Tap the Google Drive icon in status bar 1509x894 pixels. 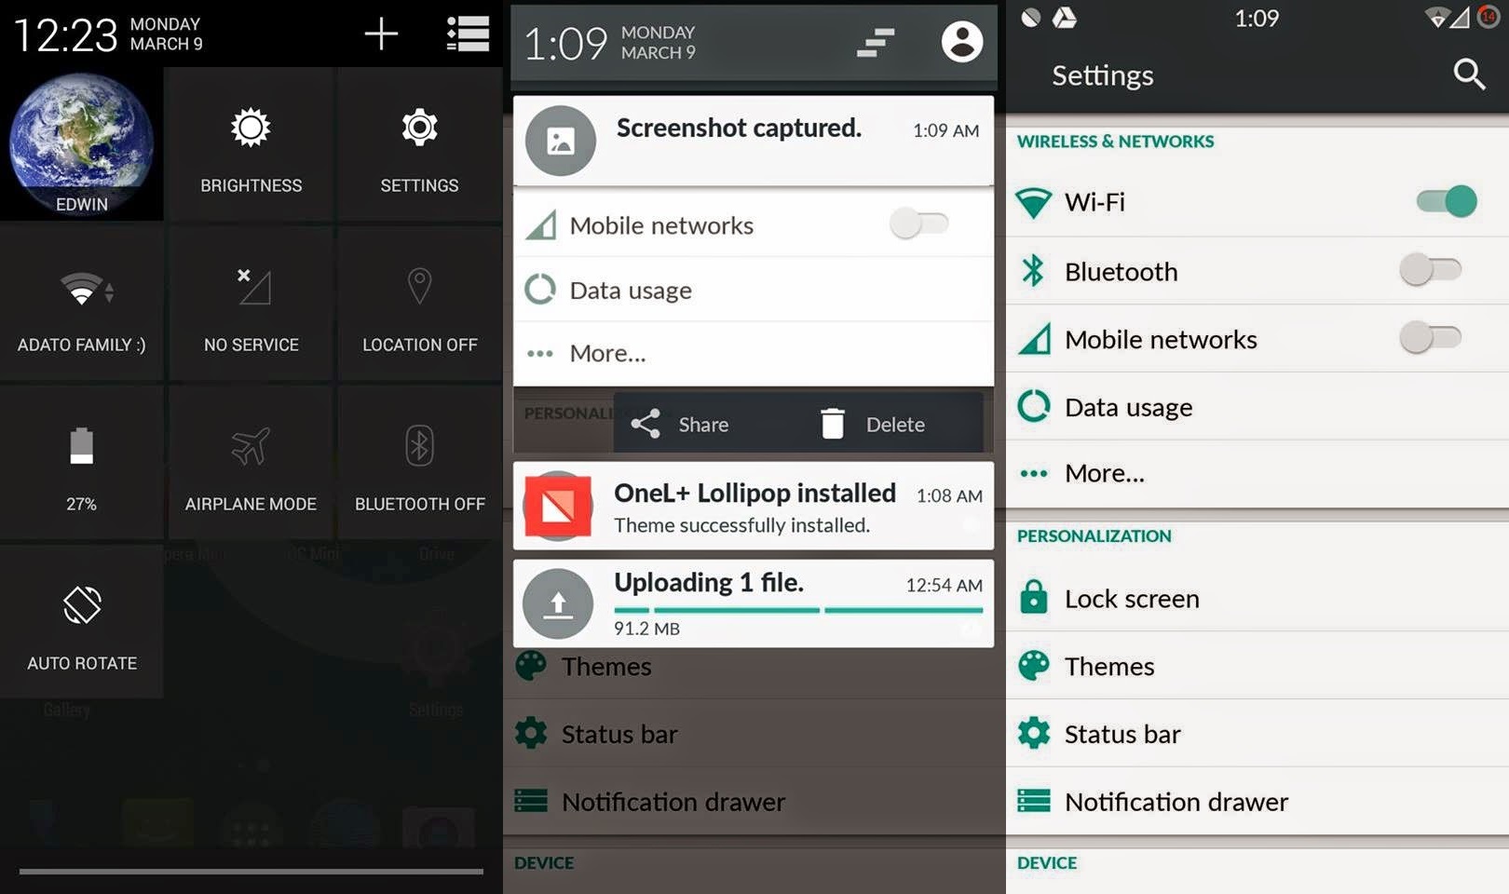(1065, 18)
